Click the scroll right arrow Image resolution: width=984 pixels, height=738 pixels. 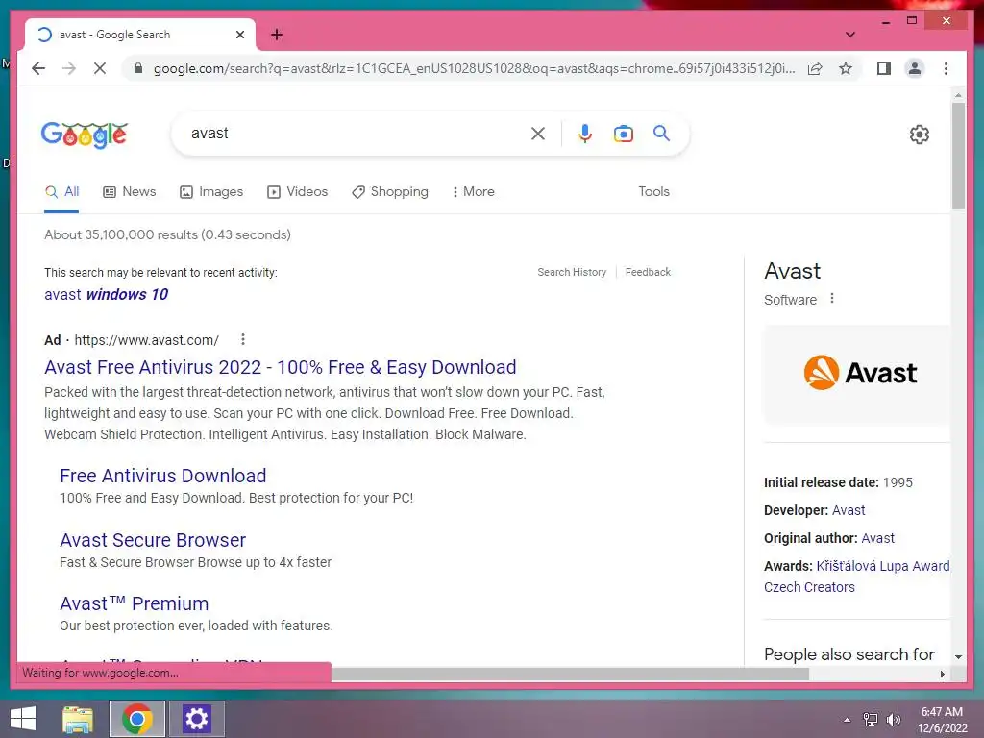point(942,674)
